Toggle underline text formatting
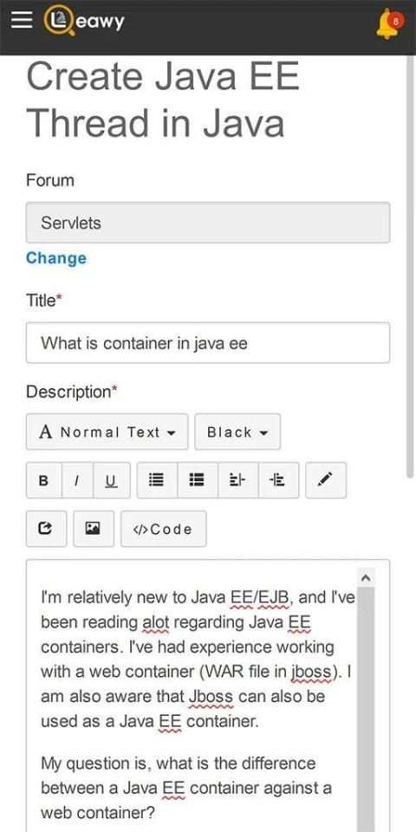This screenshot has width=416, height=832. 112,480
